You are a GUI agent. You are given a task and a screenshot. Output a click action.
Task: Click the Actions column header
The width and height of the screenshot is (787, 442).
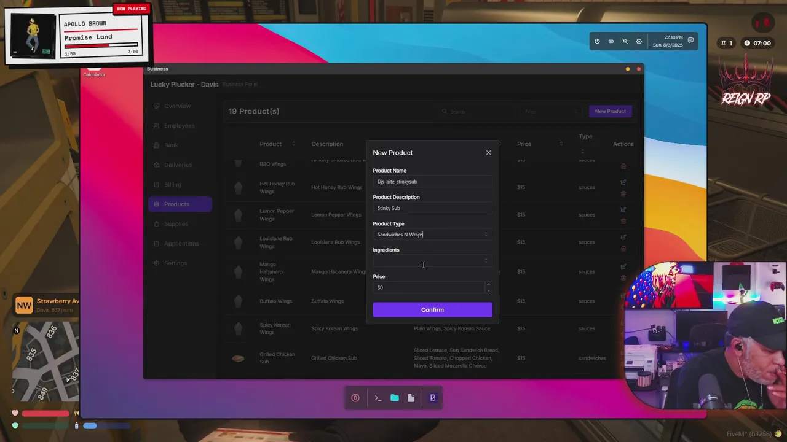(x=623, y=144)
